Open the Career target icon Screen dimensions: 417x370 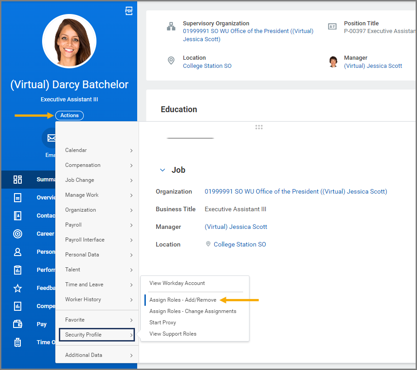[18, 234]
